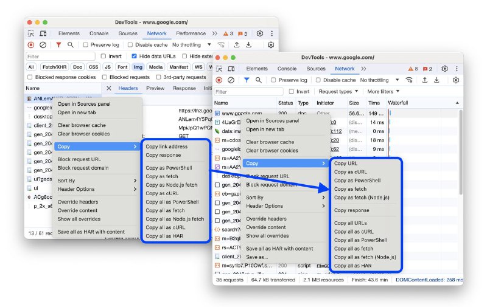The image size is (487, 307).
Task: Open three-dot menu in front window
Action: click(457, 69)
